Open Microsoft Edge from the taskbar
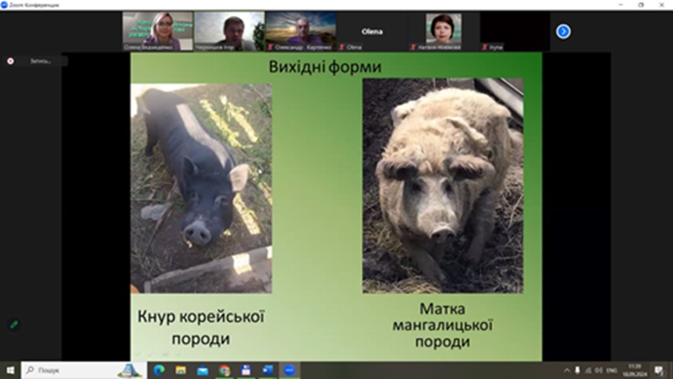Image resolution: width=673 pixels, height=379 pixels. [159, 370]
